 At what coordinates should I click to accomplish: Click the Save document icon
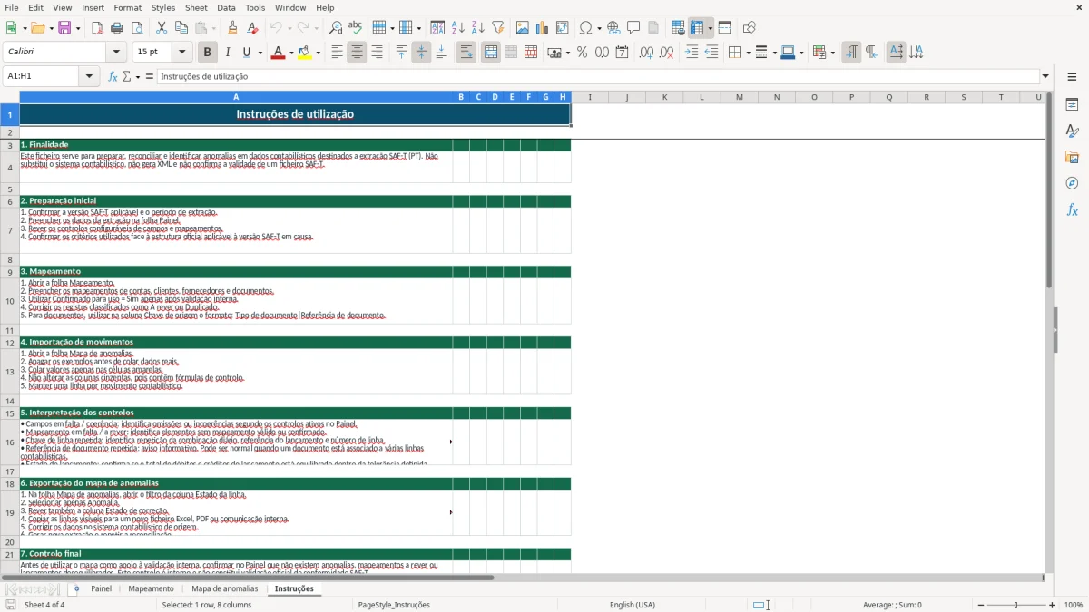pyautogui.click(x=64, y=28)
